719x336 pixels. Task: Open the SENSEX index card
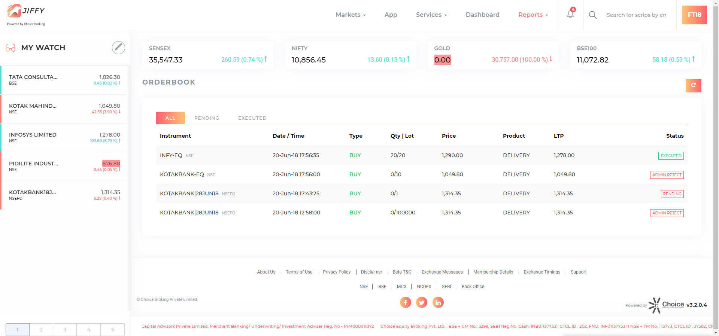208,55
